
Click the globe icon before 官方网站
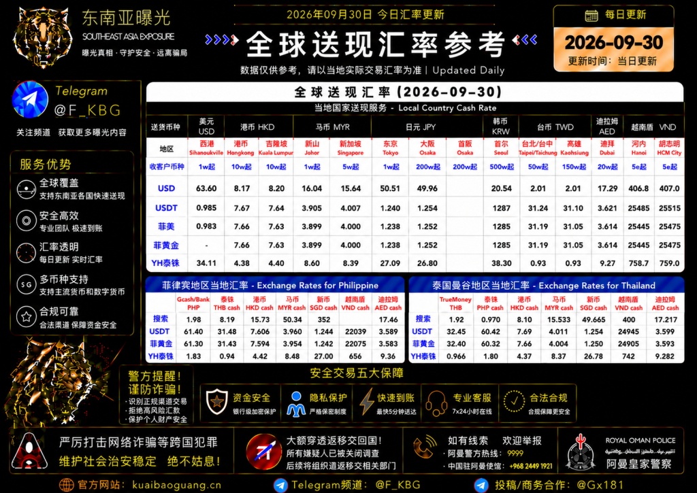coord(66,485)
